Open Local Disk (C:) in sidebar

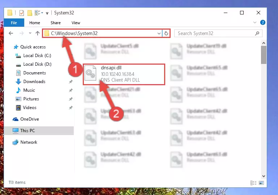[37, 56]
